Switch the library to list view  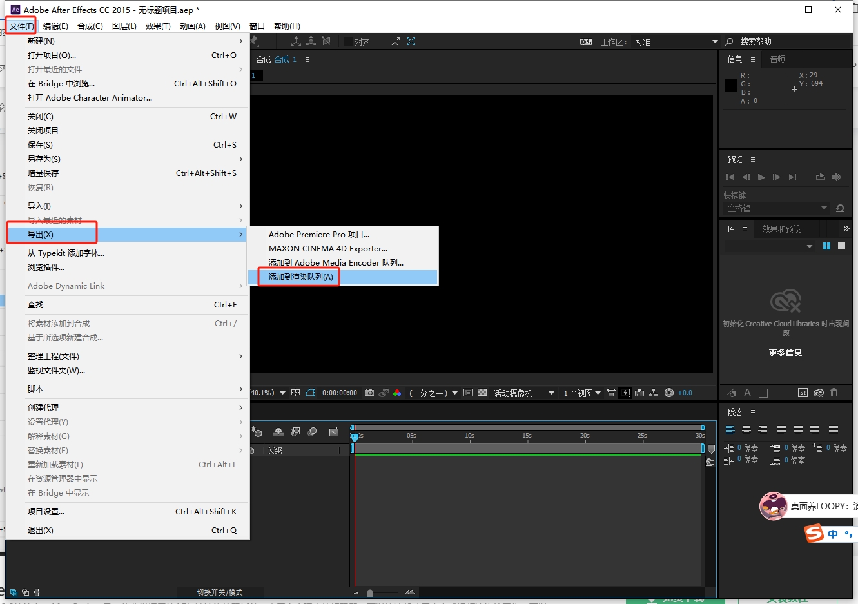[x=841, y=246]
